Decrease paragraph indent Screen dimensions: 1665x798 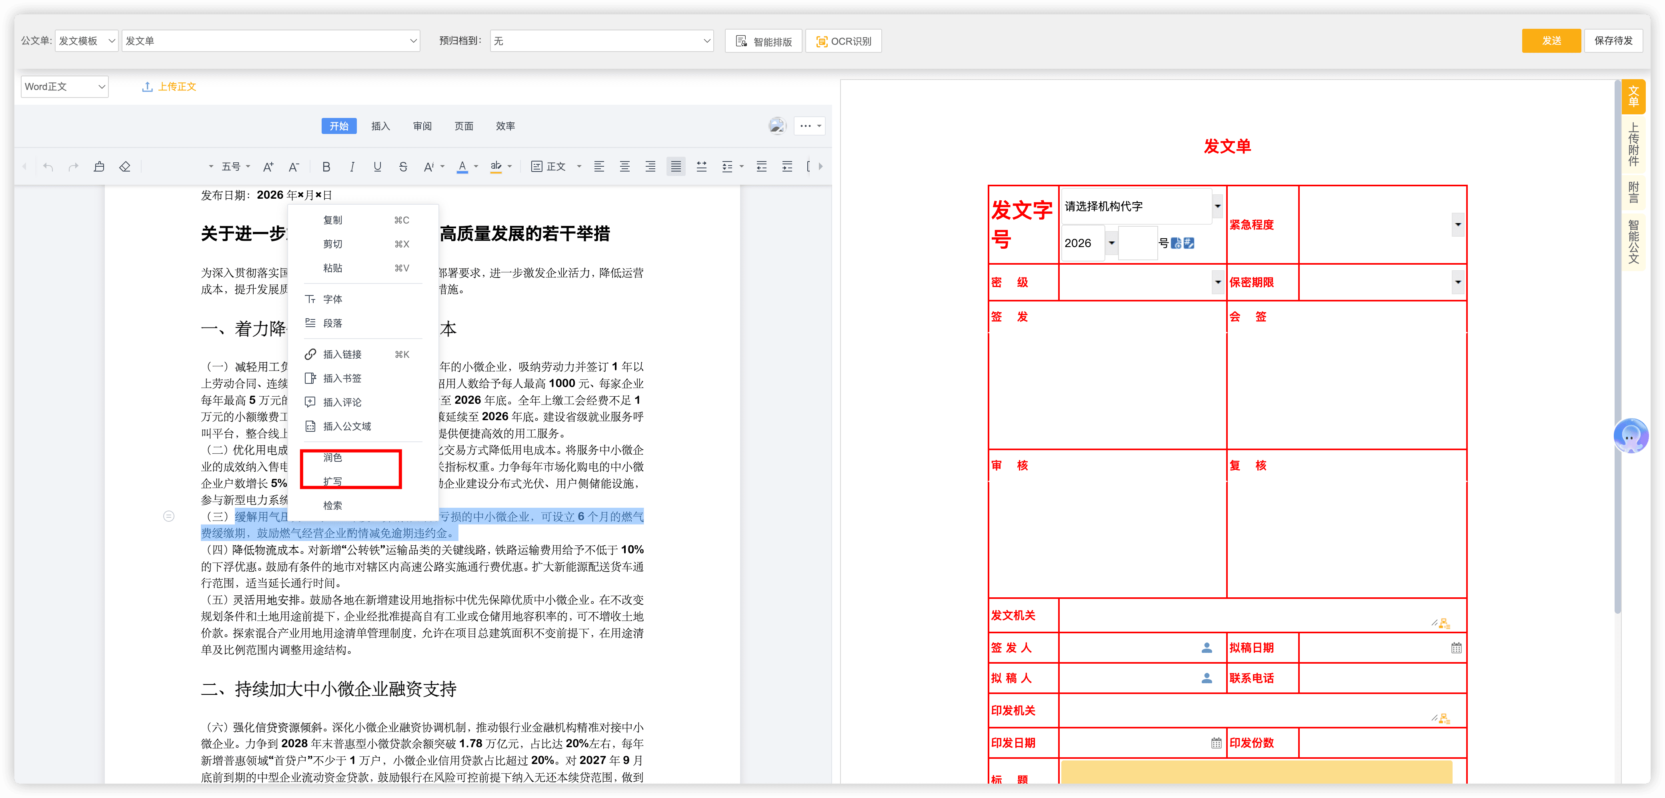[761, 167]
